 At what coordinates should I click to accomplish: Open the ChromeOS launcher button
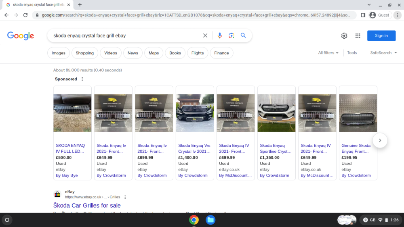pyautogui.click(x=7, y=220)
